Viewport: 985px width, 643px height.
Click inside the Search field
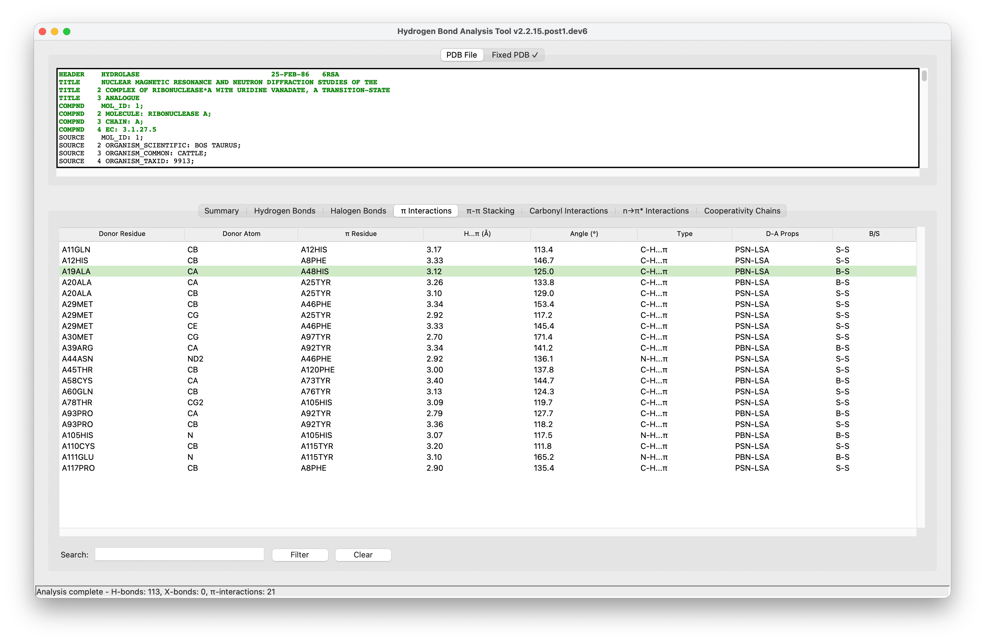tap(179, 554)
